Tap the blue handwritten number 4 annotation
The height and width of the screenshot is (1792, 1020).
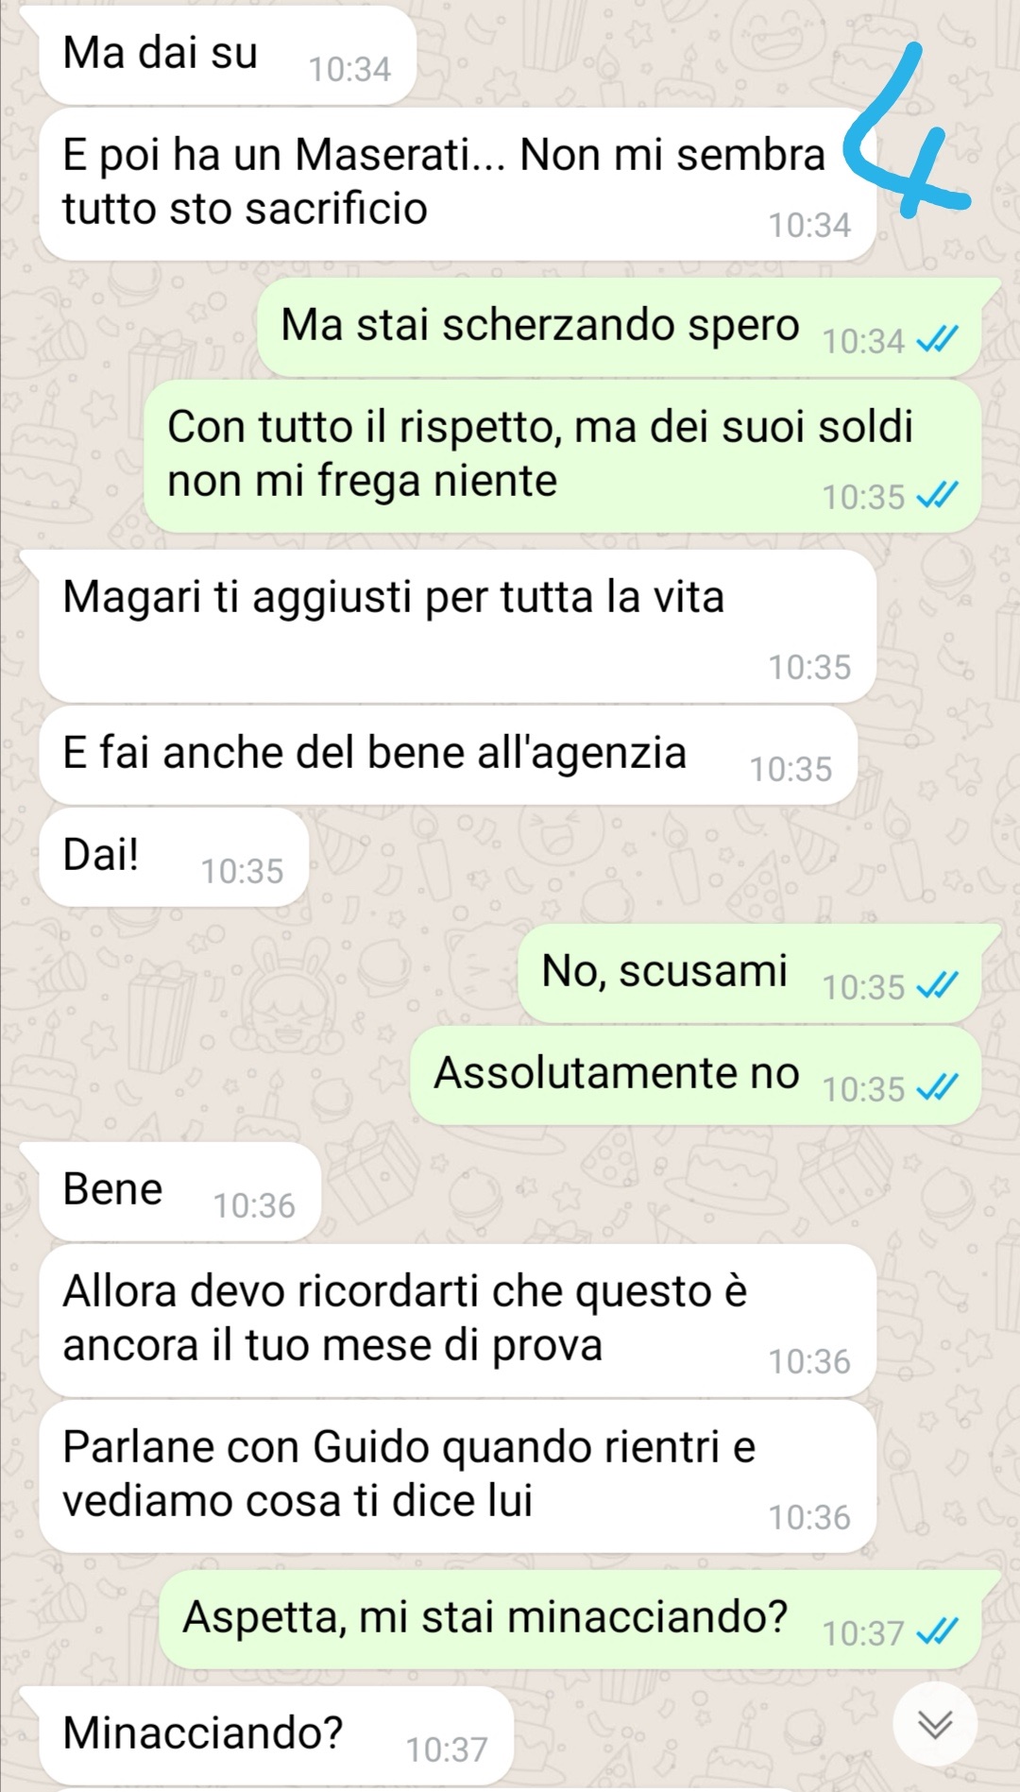point(906,132)
